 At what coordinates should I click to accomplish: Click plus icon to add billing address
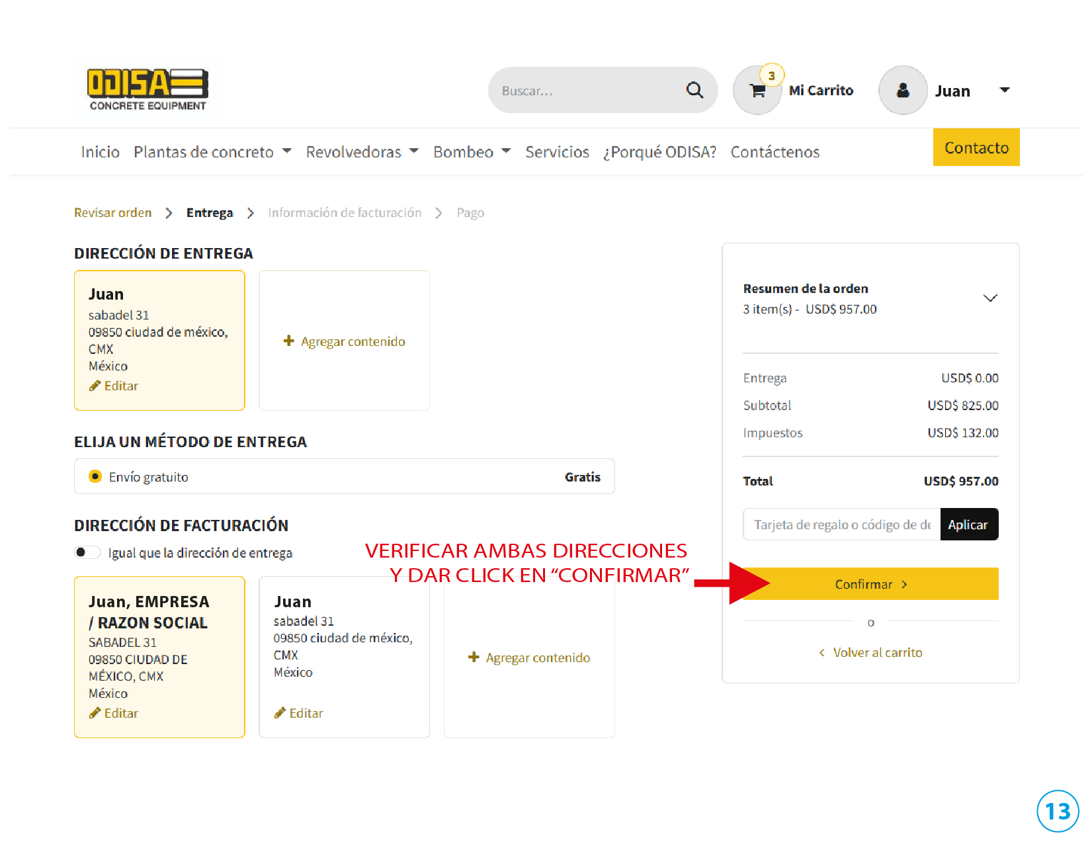[x=474, y=657]
